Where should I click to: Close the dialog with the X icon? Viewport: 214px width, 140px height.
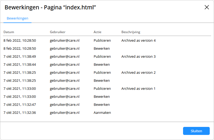[207, 7]
